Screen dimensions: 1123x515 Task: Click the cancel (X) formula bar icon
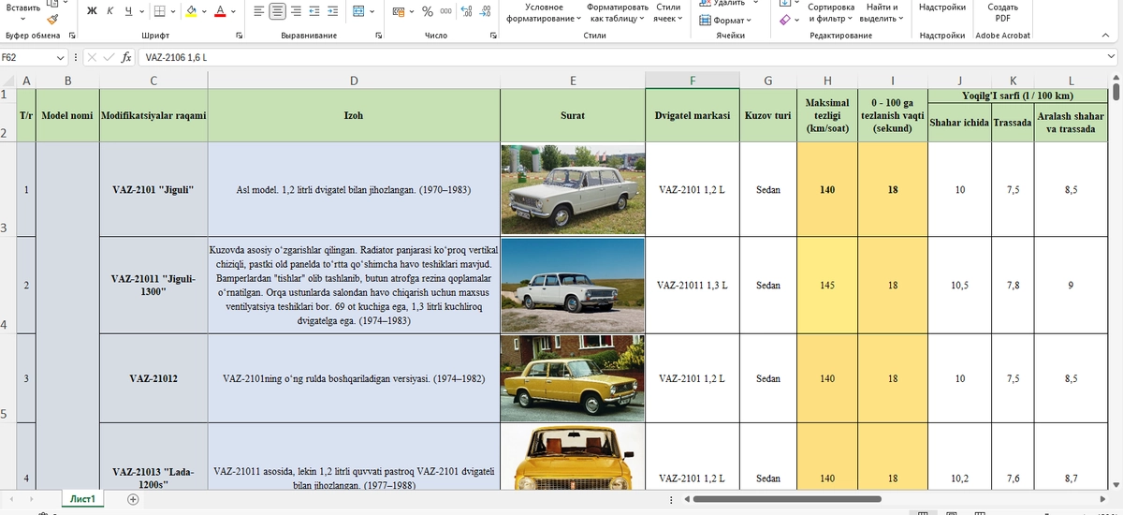[x=92, y=57]
